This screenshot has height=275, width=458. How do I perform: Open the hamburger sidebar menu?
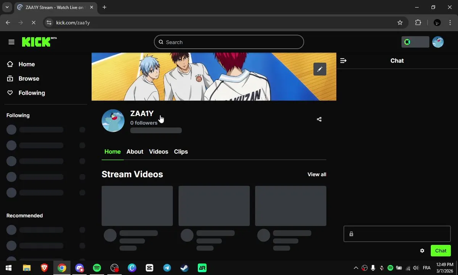11,42
